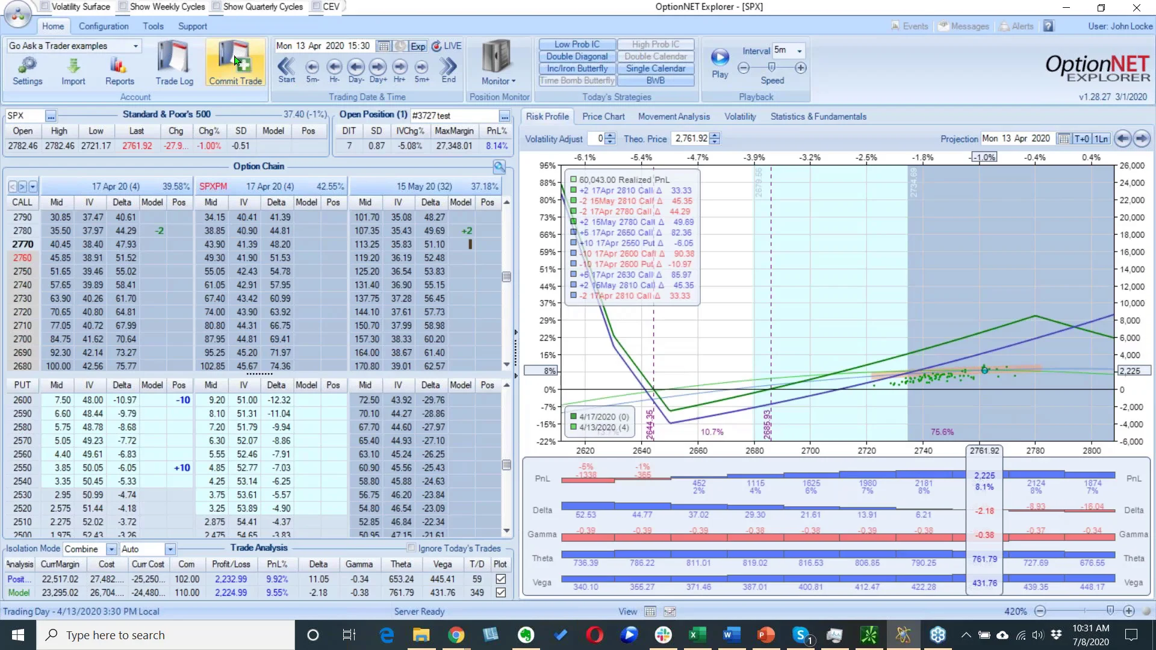Viewport: 1156px width, 650px height.
Task: Uncheck Plot for the Model row
Action: coord(500,593)
